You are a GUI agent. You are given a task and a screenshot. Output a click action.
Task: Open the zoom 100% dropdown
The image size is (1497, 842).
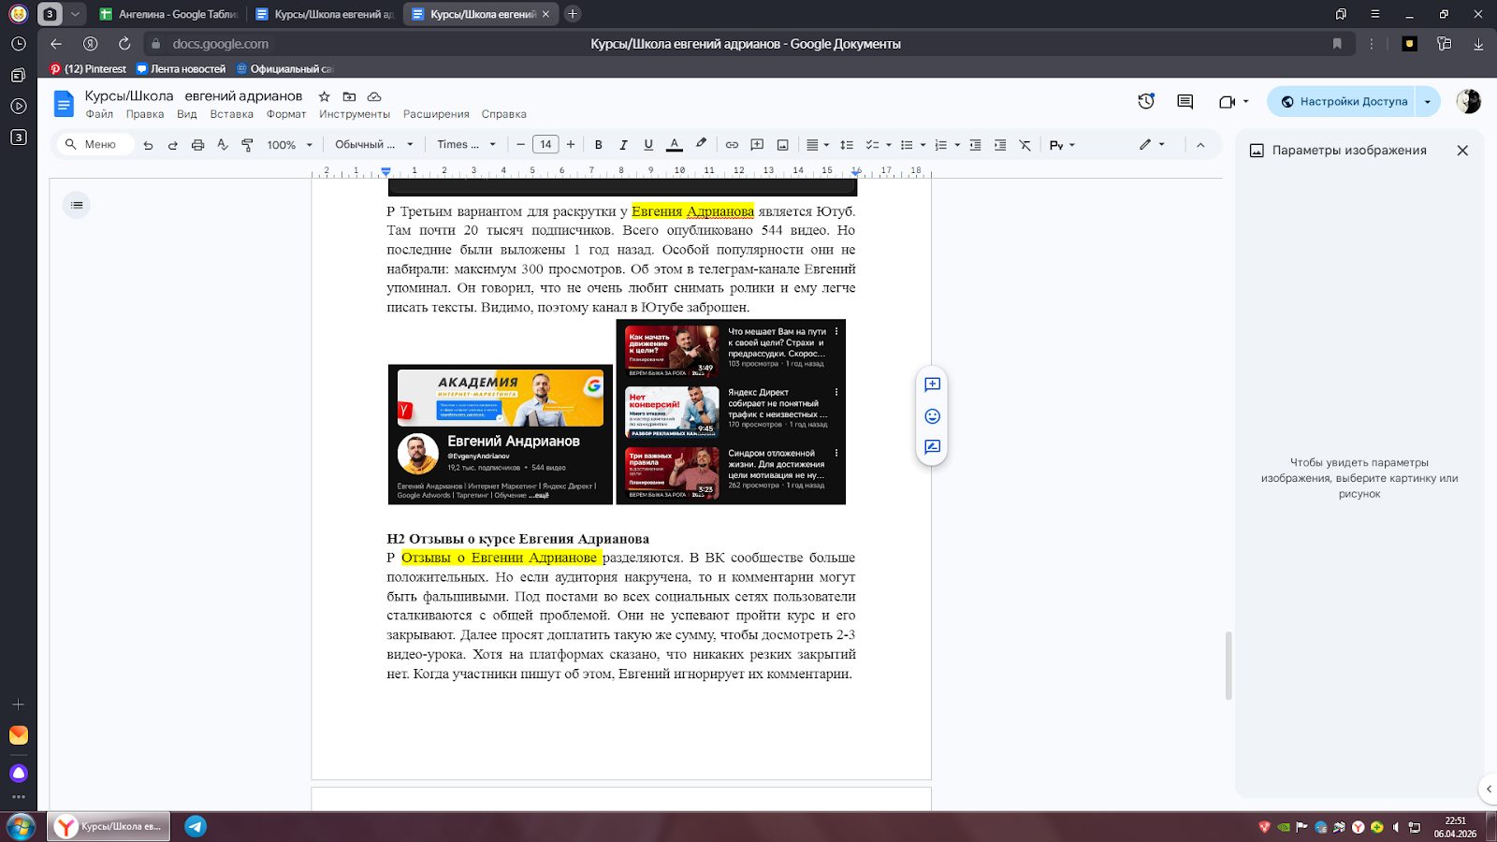point(288,145)
